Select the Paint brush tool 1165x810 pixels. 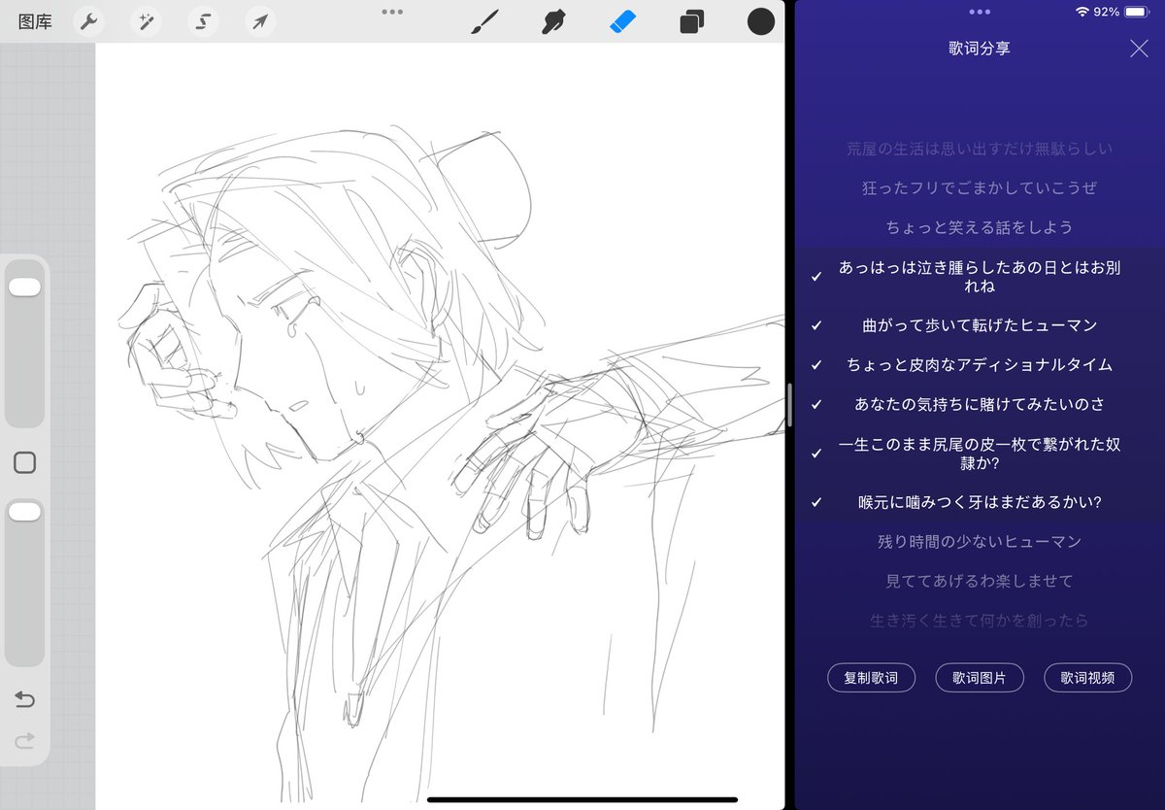[x=484, y=20]
